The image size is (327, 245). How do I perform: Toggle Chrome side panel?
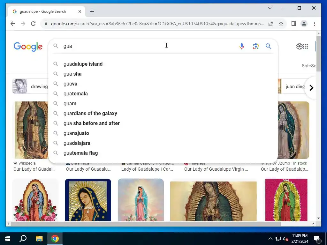click(294, 24)
